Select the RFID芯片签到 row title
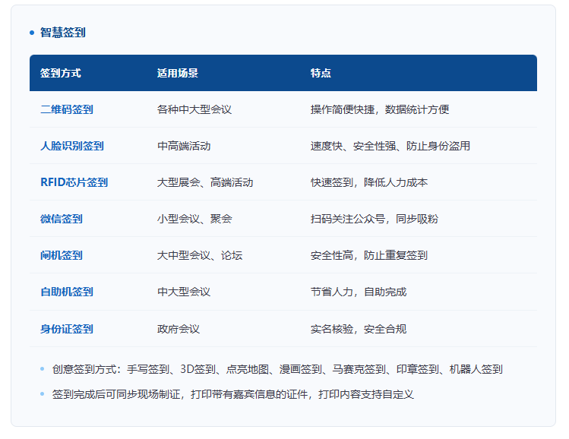 [x=74, y=182]
